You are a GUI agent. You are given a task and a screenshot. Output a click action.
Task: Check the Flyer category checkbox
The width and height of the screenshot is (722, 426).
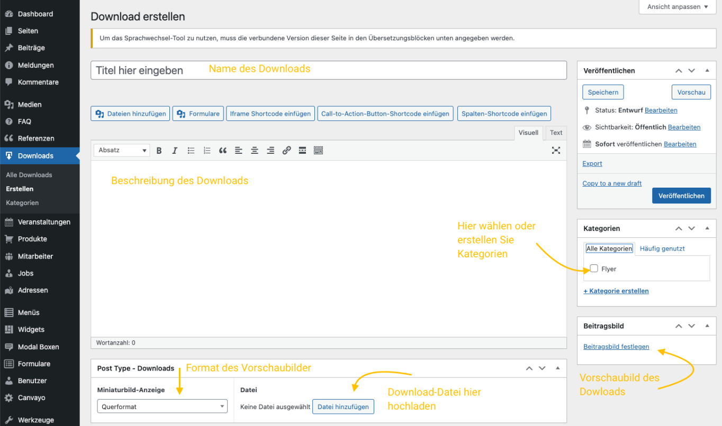coord(593,268)
